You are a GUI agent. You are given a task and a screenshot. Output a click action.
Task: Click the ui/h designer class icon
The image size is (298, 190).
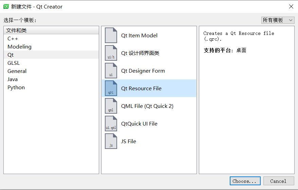tap(111, 53)
